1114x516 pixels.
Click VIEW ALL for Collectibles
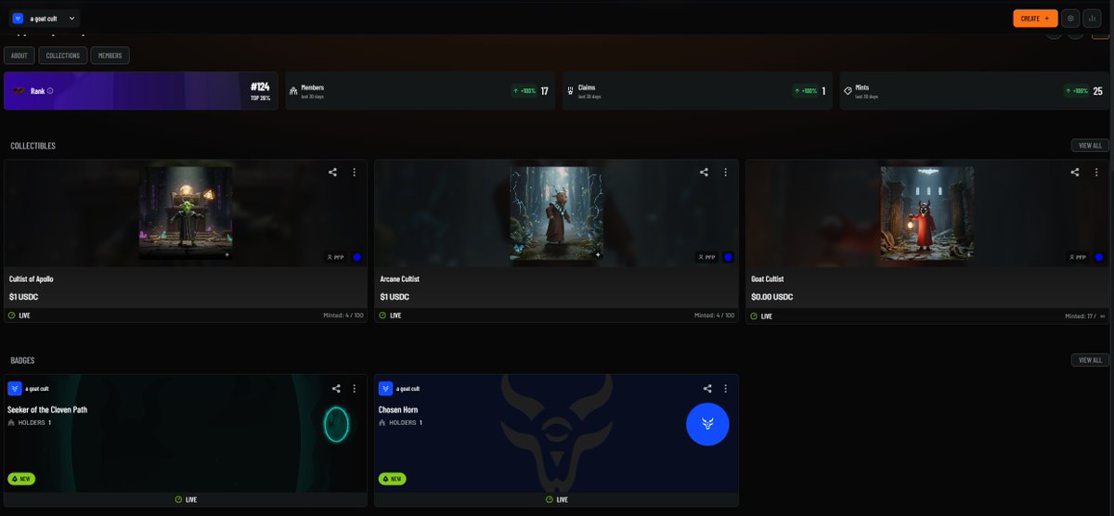click(x=1090, y=146)
